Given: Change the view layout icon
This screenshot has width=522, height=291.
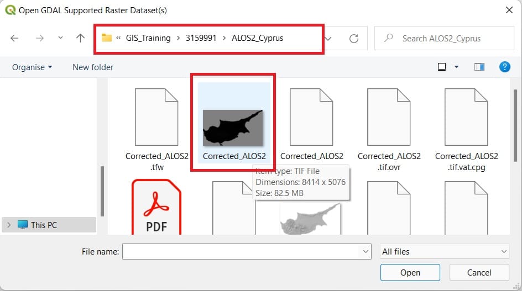Looking at the screenshot, I should [442, 67].
